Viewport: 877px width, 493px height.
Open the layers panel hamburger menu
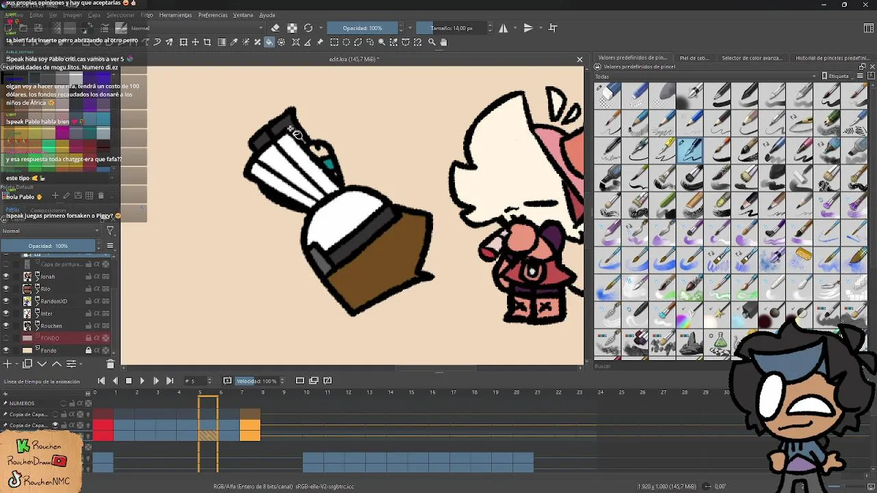pos(110,246)
